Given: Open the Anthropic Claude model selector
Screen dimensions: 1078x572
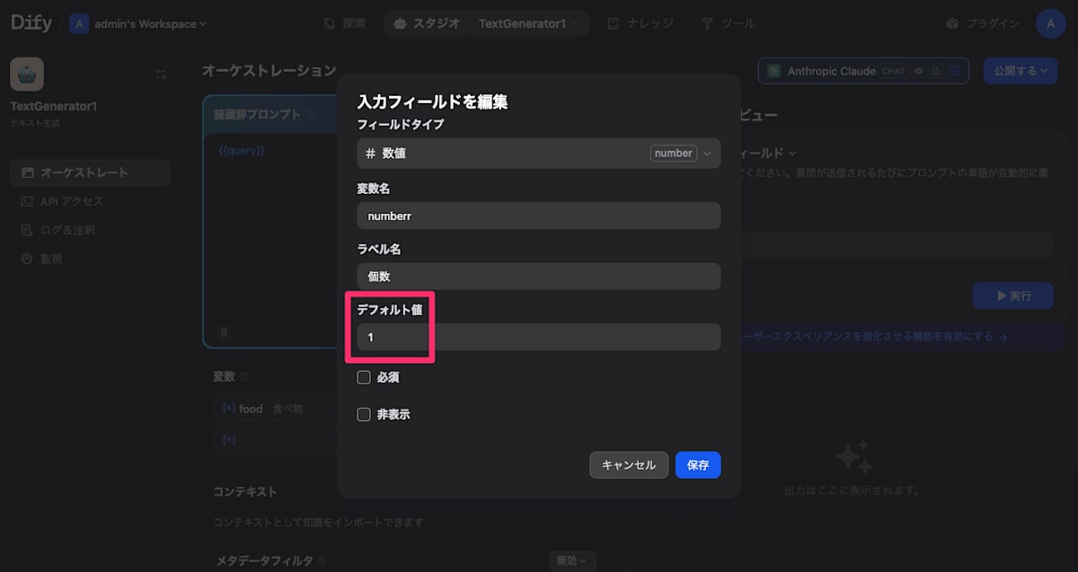Looking at the screenshot, I should [x=863, y=71].
